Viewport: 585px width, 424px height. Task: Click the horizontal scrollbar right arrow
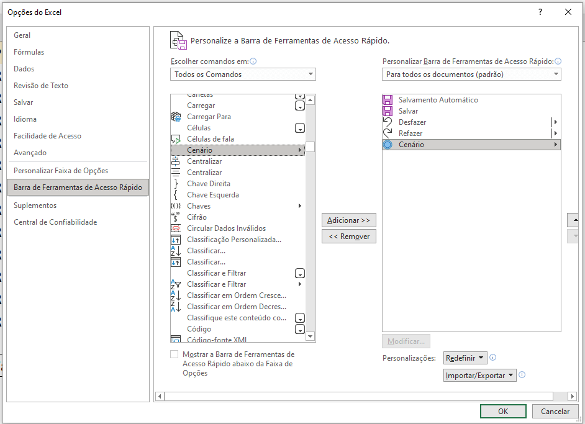[x=573, y=396]
